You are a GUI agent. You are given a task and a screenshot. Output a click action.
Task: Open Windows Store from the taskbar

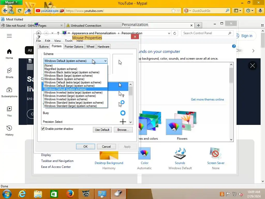tap(54, 194)
